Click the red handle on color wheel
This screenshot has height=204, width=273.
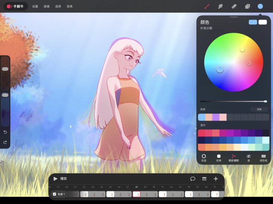pyautogui.click(x=249, y=63)
